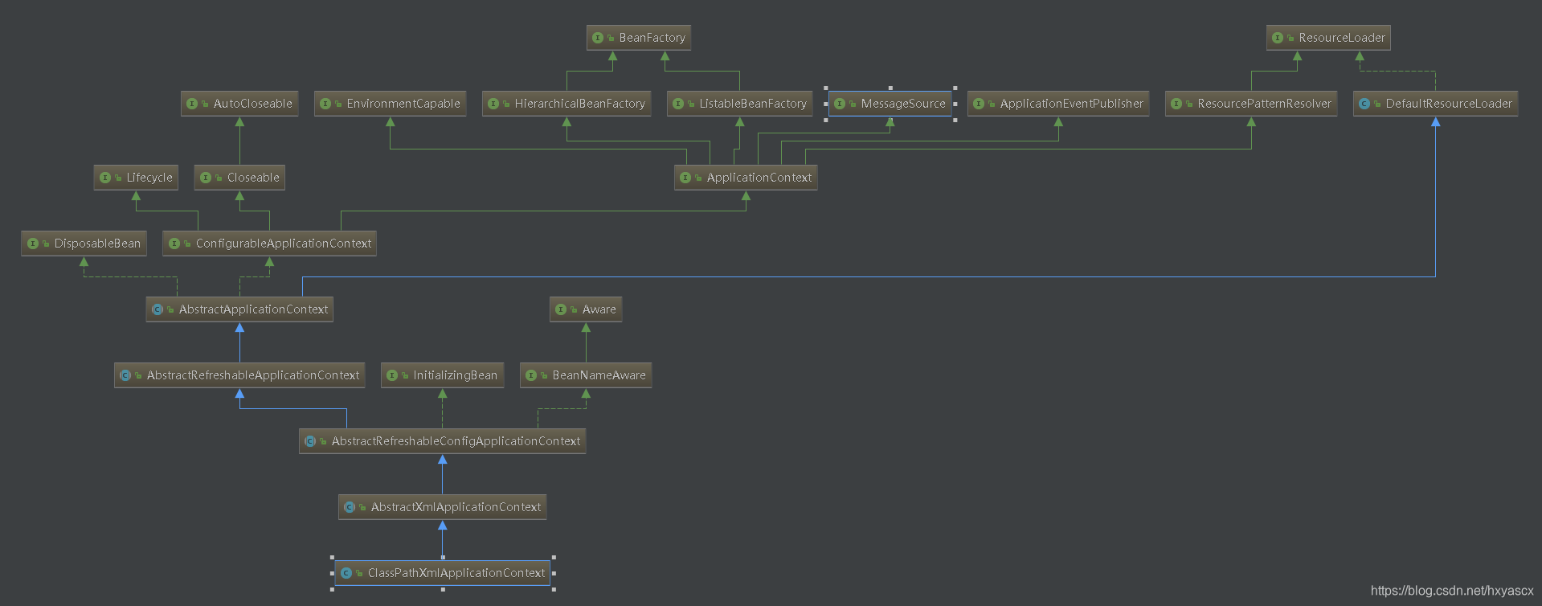
Task: Click the interface icon on Lifecycle
Action: tap(105, 178)
